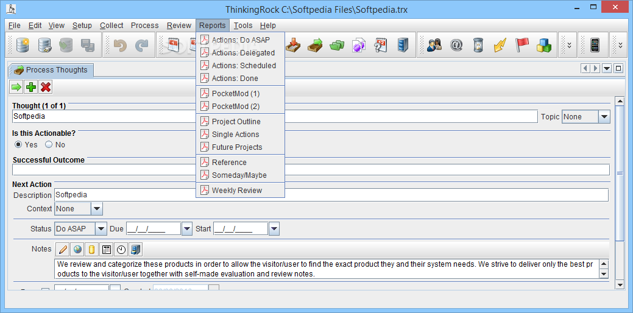Click the green plus add thought button
Screen dimensions: 633x313
coord(31,86)
